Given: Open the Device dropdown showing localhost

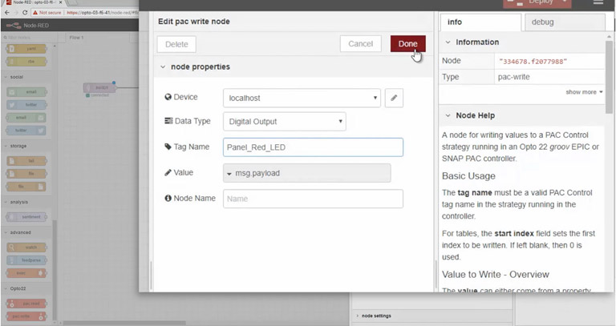Looking at the screenshot, I should tap(302, 98).
